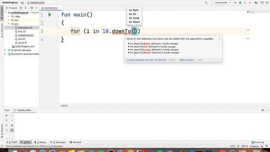270x152 pixels.
Task: Open the three-dot menu in error popup
Action: coord(219,39)
